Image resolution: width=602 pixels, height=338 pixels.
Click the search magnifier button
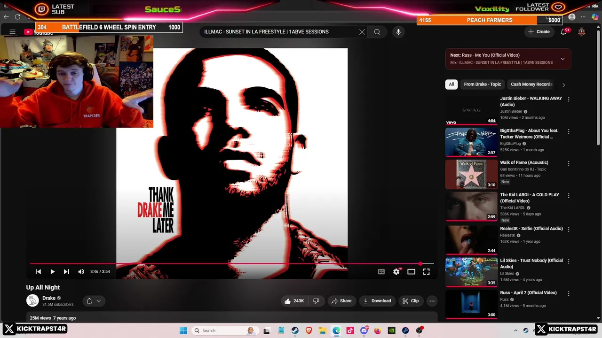coord(377,32)
